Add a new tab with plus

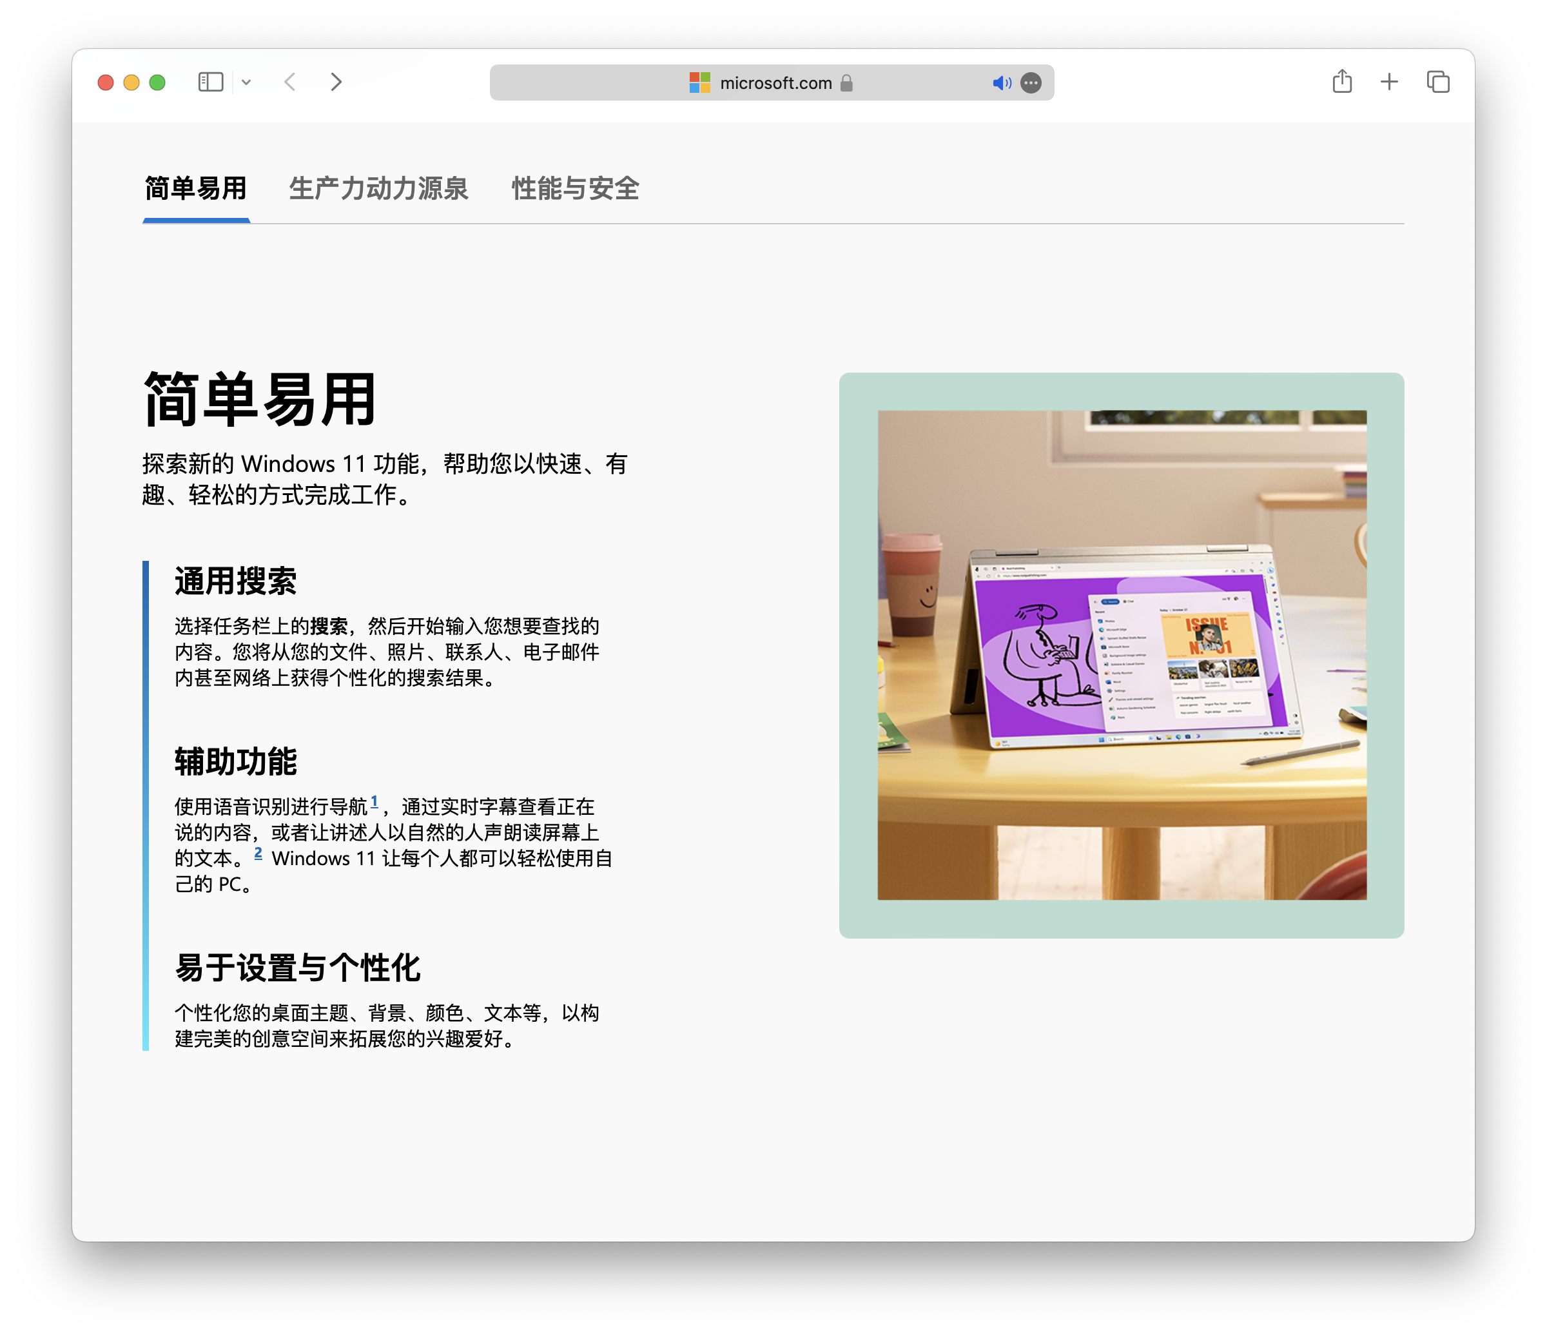click(1390, 82)
